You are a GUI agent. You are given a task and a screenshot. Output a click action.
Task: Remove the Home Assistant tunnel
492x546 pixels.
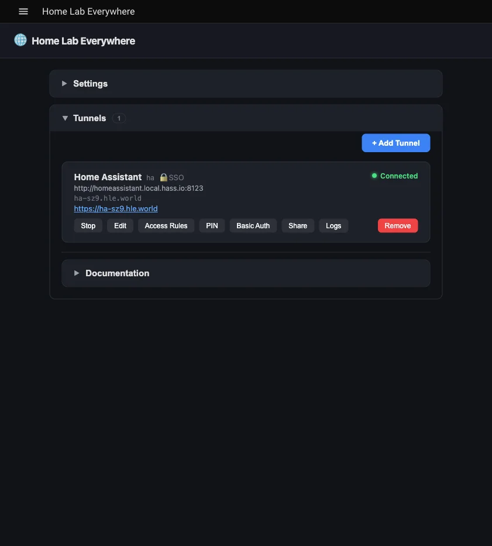[398, 225]
